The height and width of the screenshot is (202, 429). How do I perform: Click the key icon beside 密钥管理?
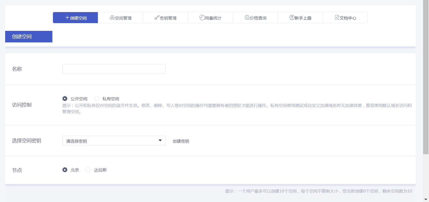(157, 17)
